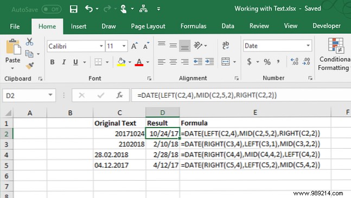Open Number group dialog launcher
351x198 pixels.
tap(310, 78)
